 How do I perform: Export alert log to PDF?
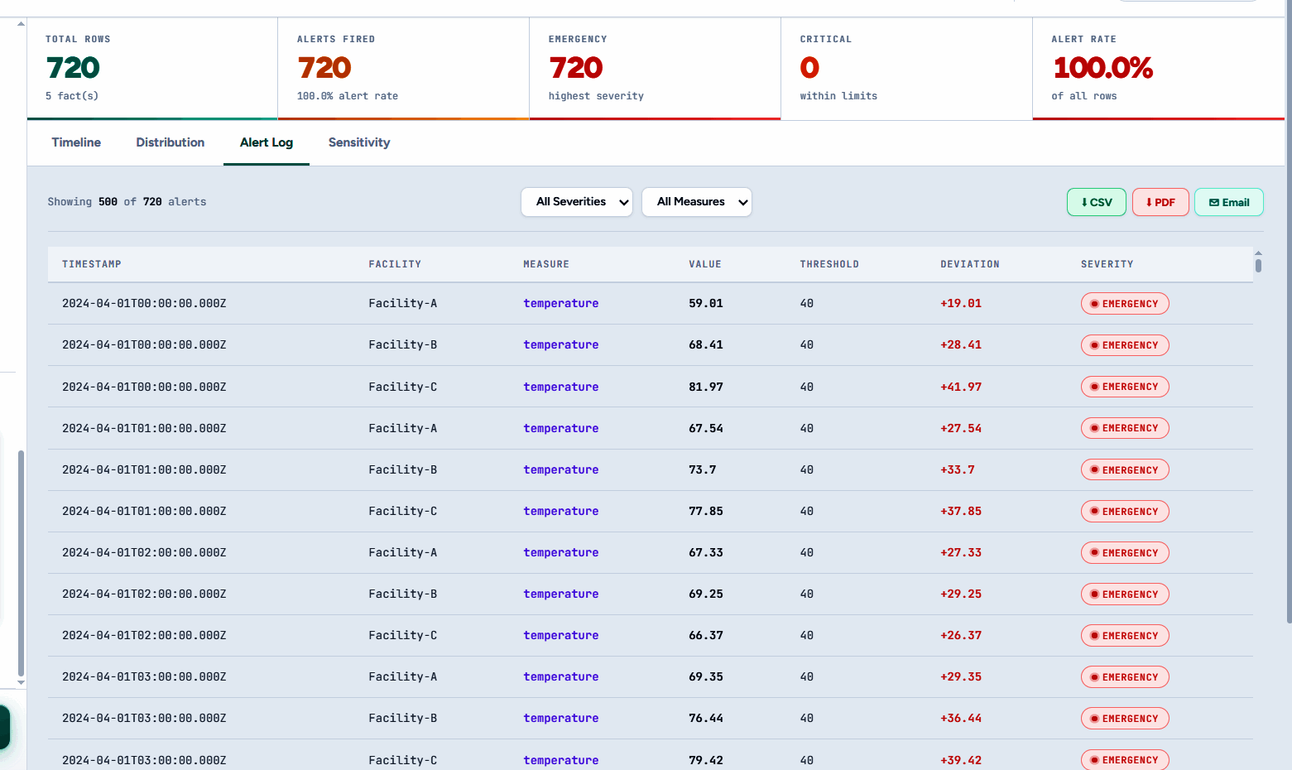tap(1160, 202)
